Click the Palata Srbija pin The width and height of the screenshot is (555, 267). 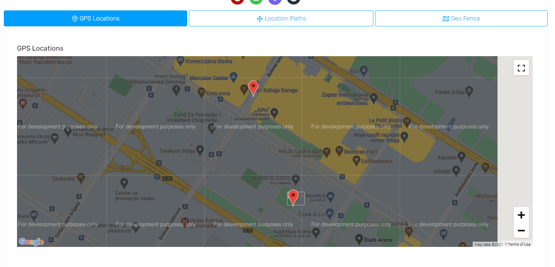(469, 91)
